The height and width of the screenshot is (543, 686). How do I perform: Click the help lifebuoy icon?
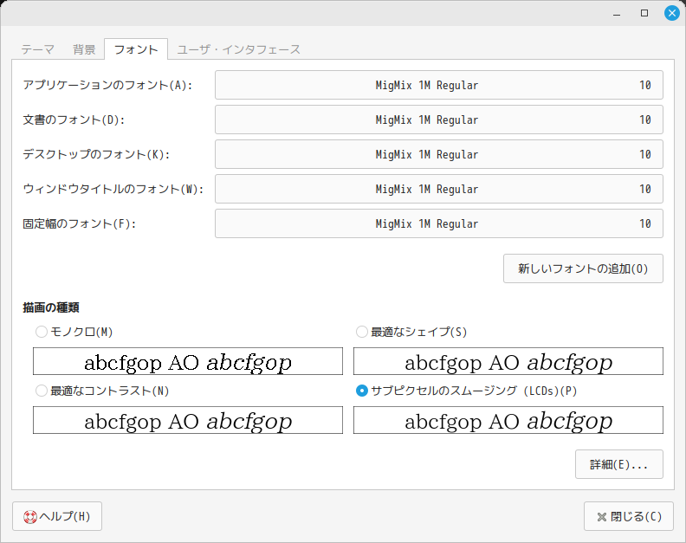(x=29, y=516)
